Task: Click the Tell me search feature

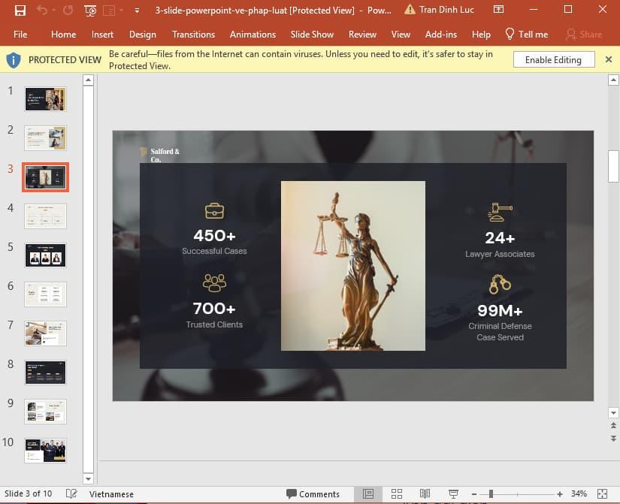Action: (526, 34)
